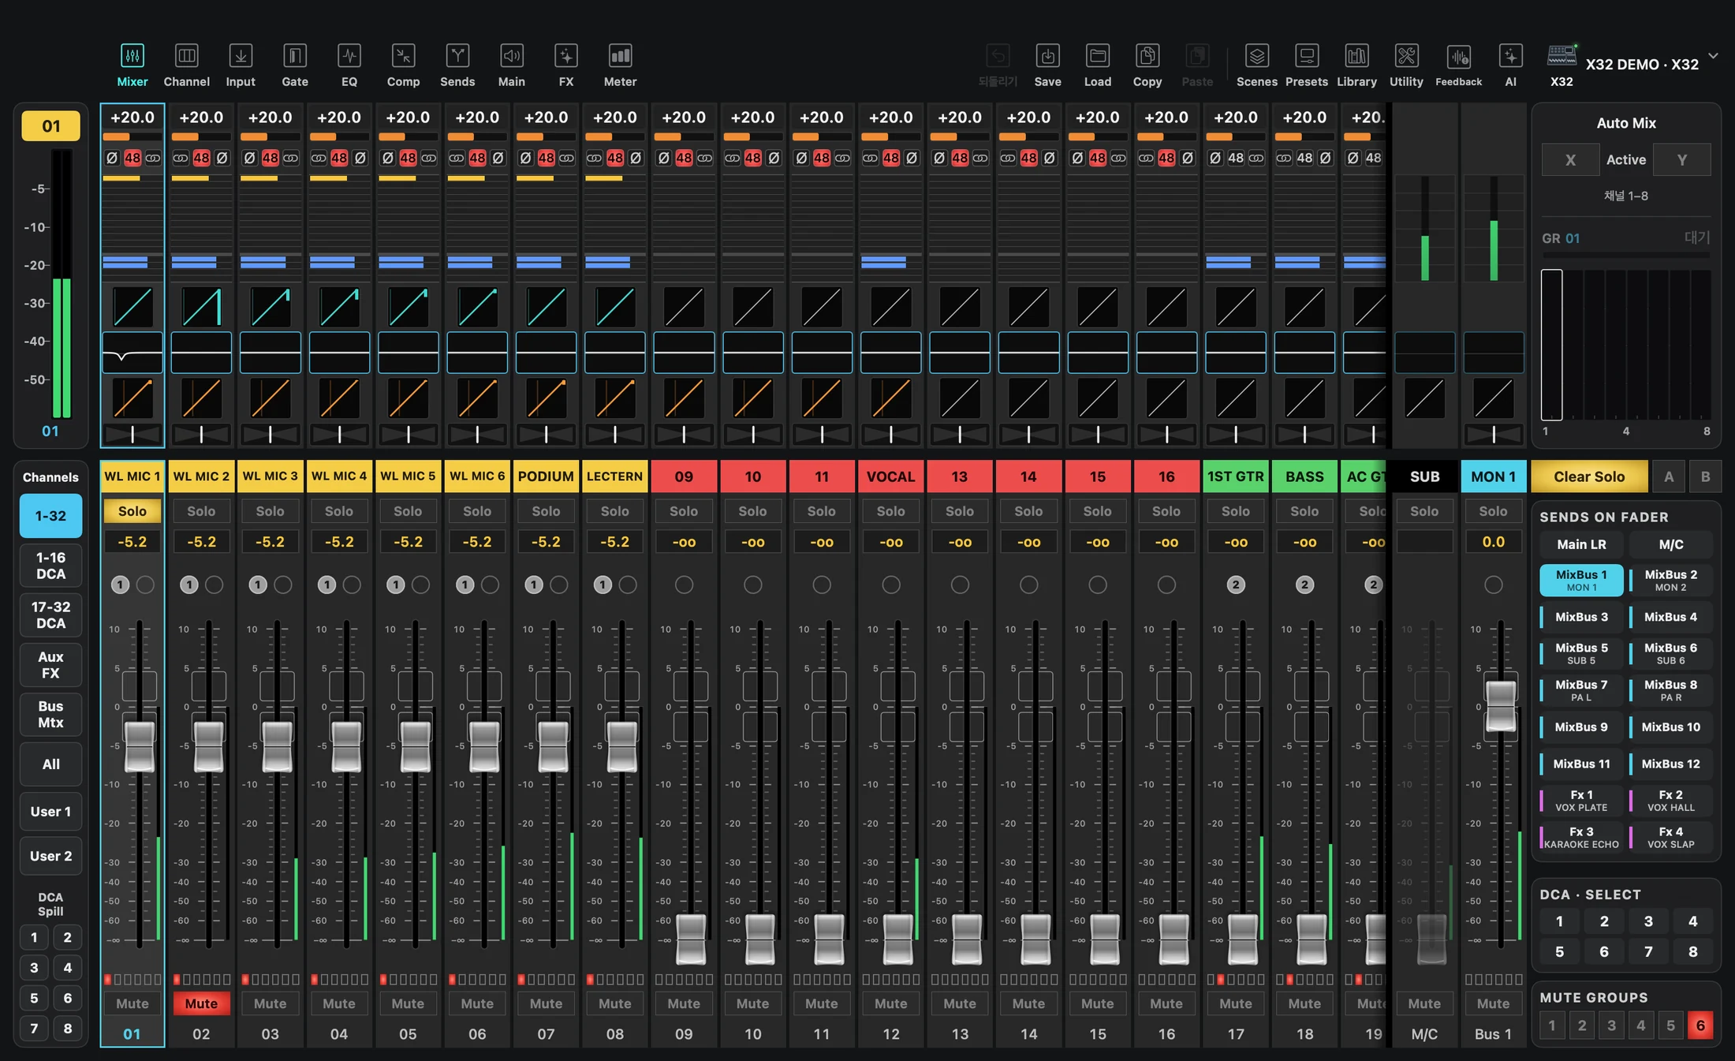
Task: Click the -5.2 level value on channel 03
Action: click(x=270, y=542)
